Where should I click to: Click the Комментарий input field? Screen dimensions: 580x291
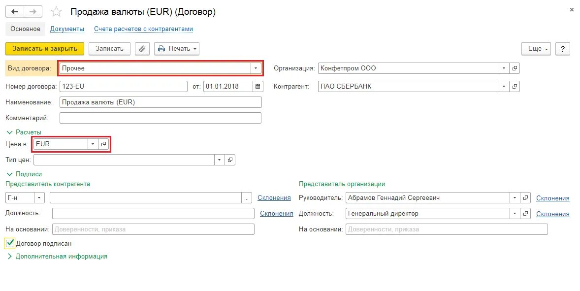161,118
